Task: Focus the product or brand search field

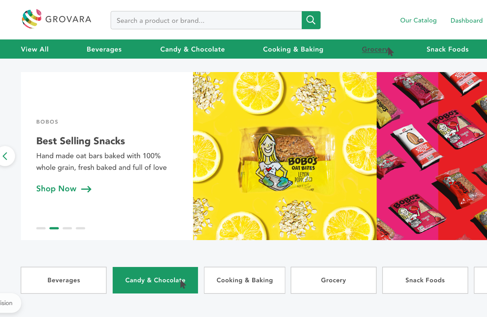Action: coord(206,20)
